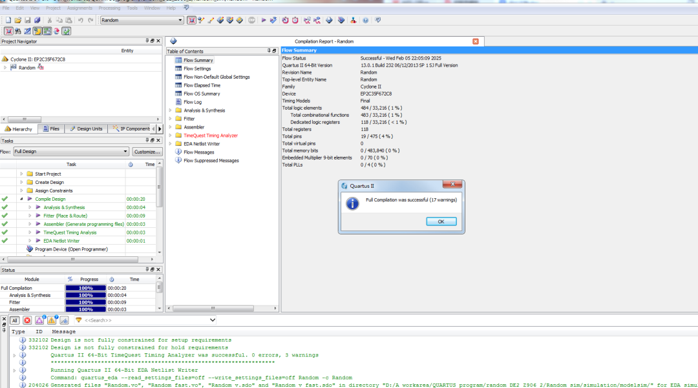The height and width of the screenshot is (388, 698).
Task: Click the Open Project folder icon
Action: 17,21
